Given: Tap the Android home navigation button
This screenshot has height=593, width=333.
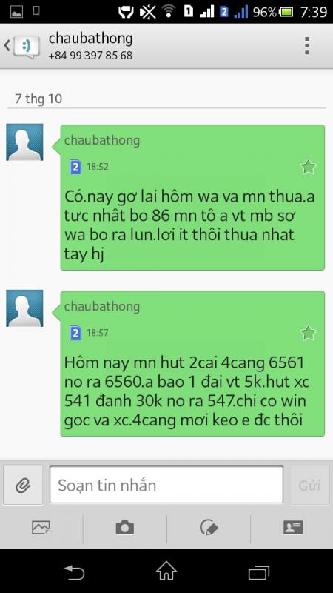Looking at the screenshot, I should 166,571.
